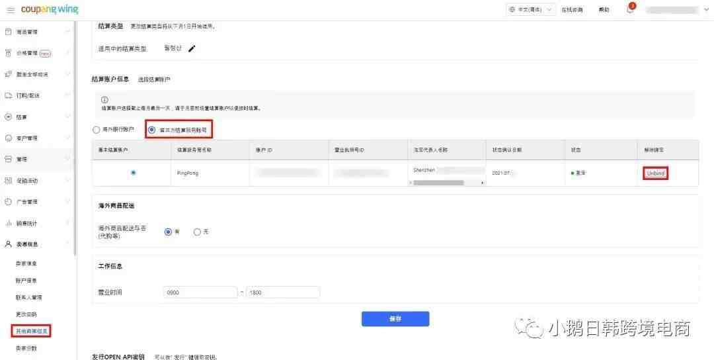Collapse the 卖家信息 sidebar section chevron
Viewport: 714px width, 360px height.
point(68,244)
